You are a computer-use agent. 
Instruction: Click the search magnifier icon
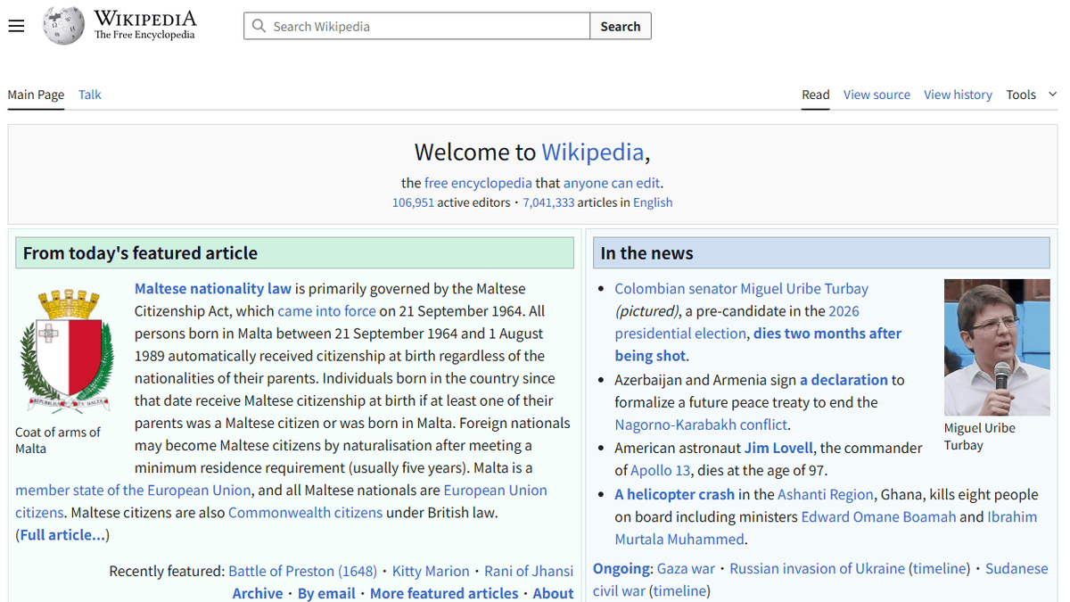(x=259, y=26)
